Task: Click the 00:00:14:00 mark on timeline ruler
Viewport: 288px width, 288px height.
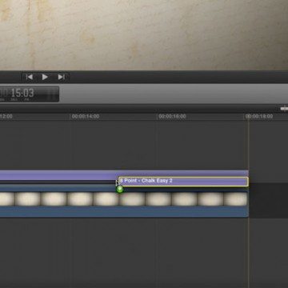Action: tap(86, 117)
